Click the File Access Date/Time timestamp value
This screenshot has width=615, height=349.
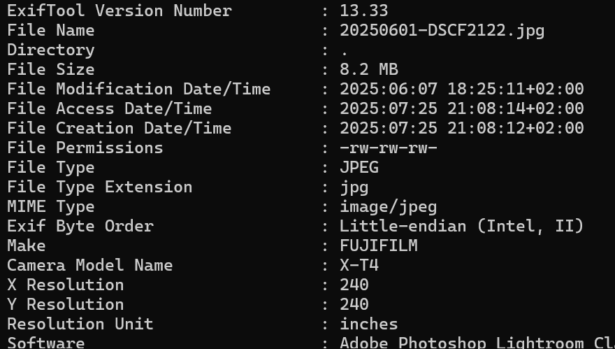tap(461, 109)
